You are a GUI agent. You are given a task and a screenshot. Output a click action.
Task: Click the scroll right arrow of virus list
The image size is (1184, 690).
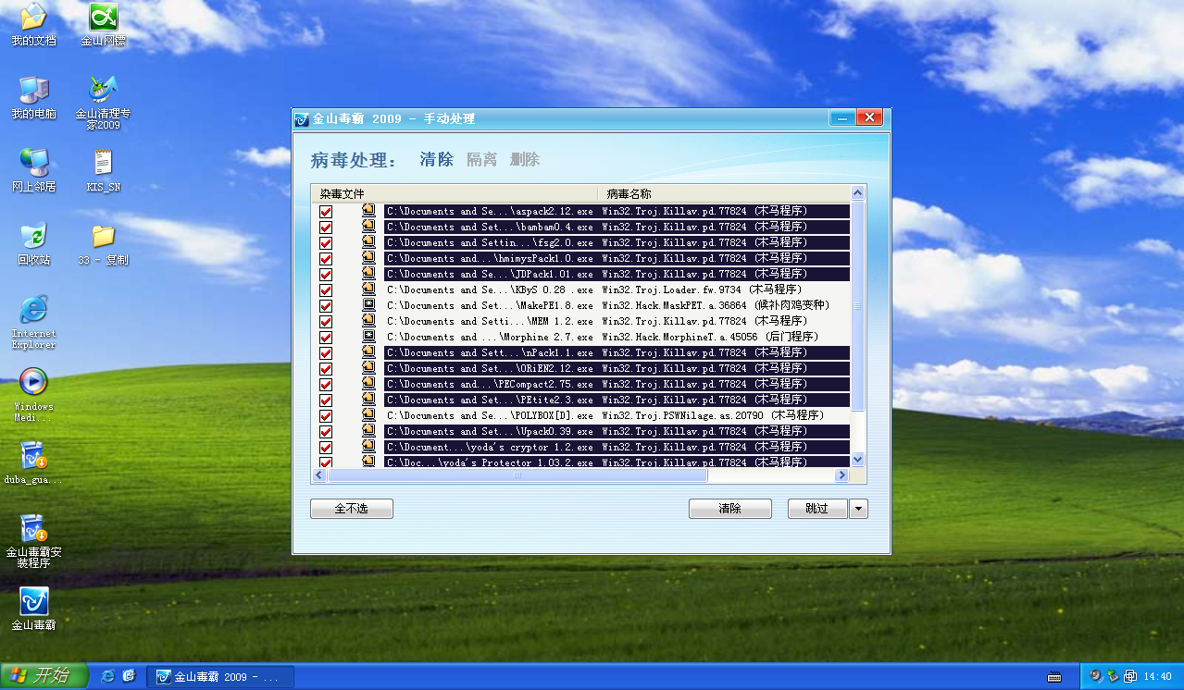(841, 475)
